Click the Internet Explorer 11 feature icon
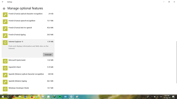The height and width of the screenshot is (99, 177). 5,43
